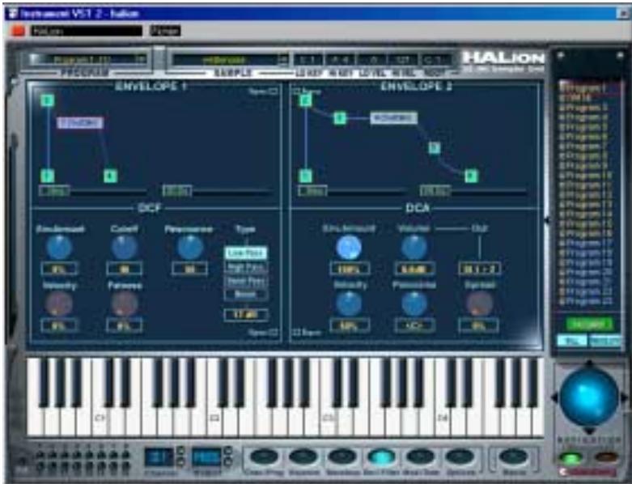Click the navigation ball up arrow

pyautogui.click(x=589, y=364)
